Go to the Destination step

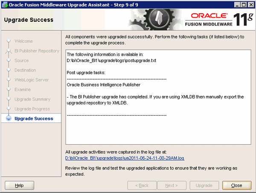[x=25, y=70]
